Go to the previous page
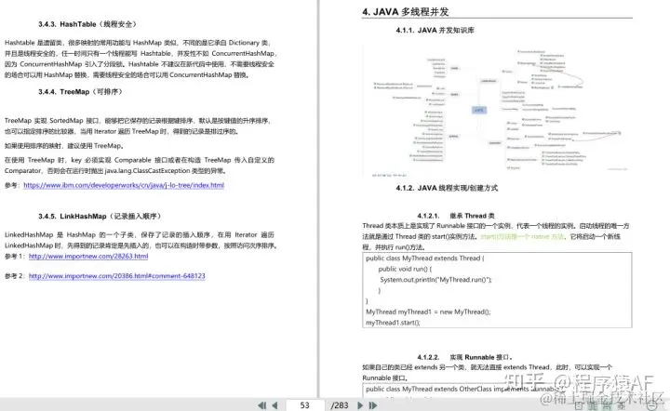This screenshot has height=411, width=670. coord(275,405)
